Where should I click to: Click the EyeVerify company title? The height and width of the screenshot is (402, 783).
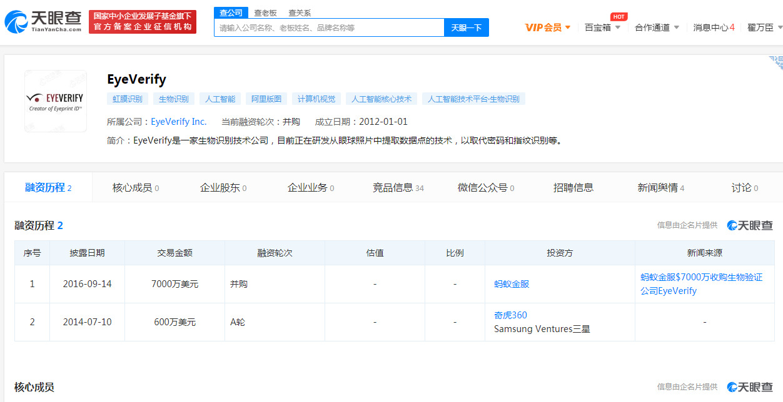(x=136, y=79)
